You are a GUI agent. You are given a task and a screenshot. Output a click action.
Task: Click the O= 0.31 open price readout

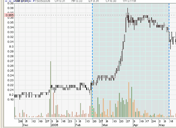(x=61, y=1)
